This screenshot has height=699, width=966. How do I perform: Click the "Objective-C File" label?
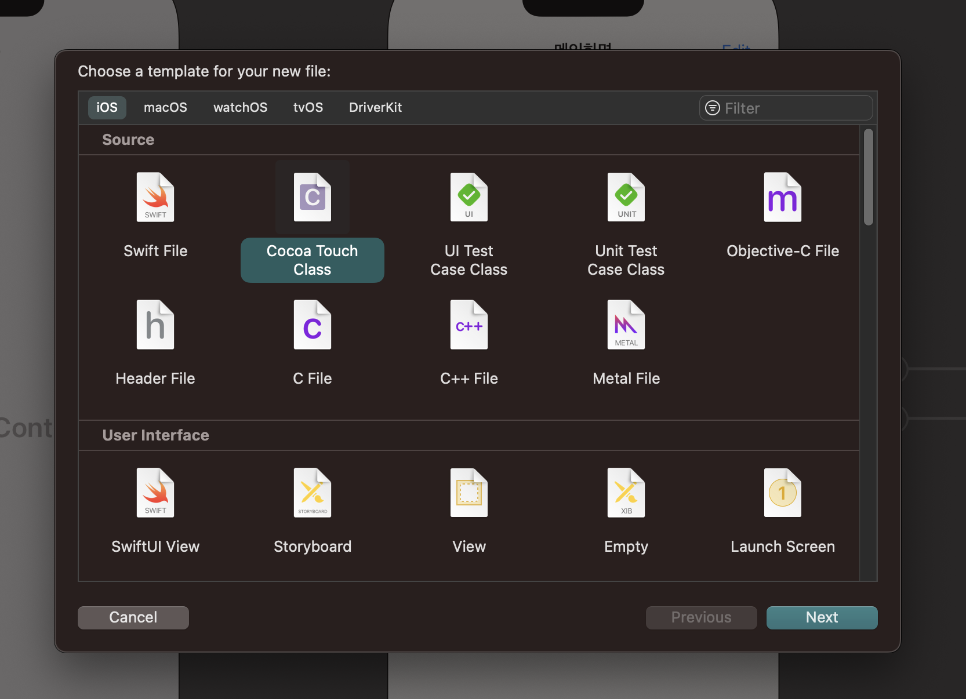point(783,251)
